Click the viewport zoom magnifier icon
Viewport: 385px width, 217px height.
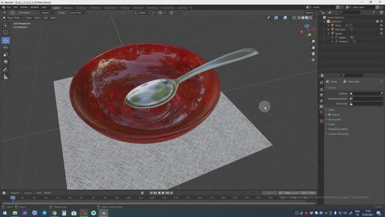313,42
